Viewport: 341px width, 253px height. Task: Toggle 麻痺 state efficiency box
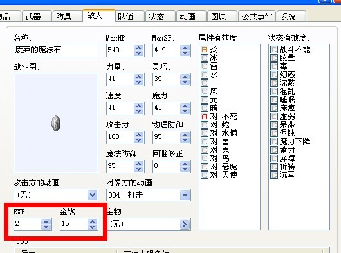coord(274,108)
